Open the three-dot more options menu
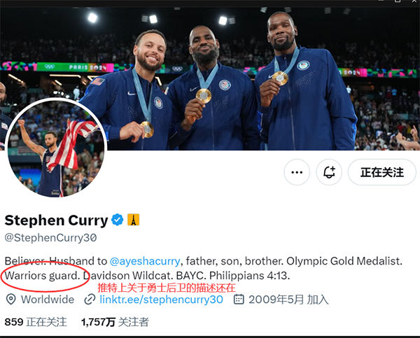Viewport: 420px width, 338px height. (297, 172)
